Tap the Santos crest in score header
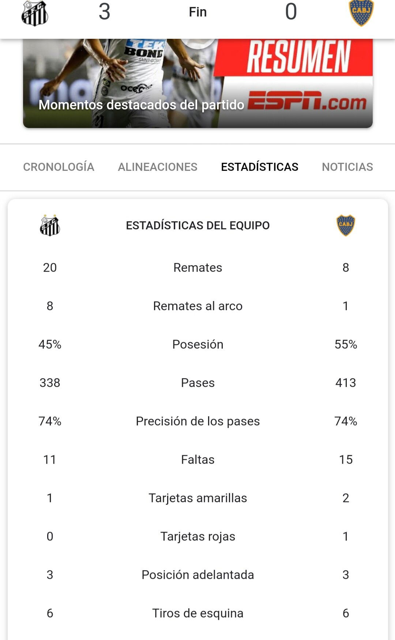The image size is (395, 640). point(35,13)
